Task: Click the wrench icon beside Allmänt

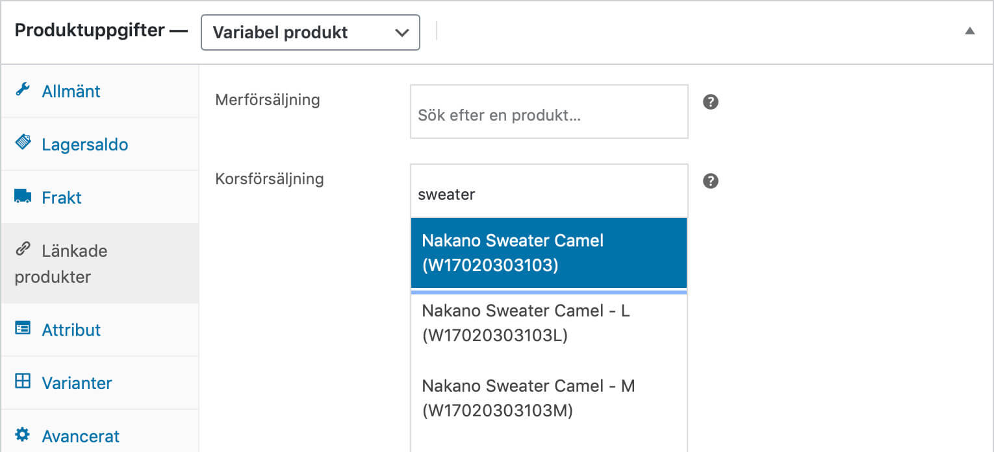Action: [x=23, y=90]
